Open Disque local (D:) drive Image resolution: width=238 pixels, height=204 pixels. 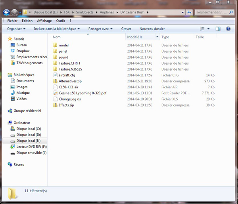click(29, 135)
